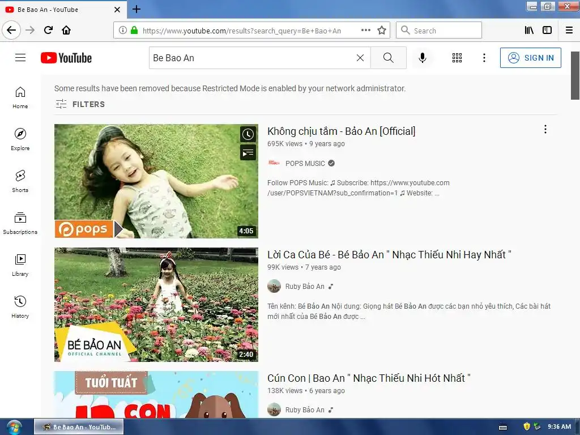Open the network tray icon
Screen dimensions: 580x435
537,427
